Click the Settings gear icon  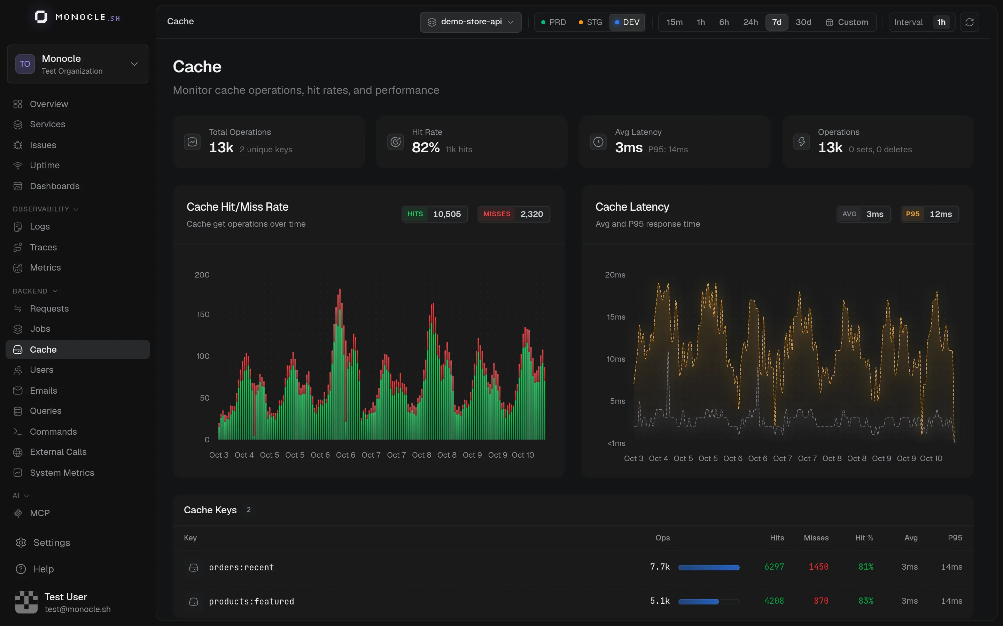coord(21,543)
